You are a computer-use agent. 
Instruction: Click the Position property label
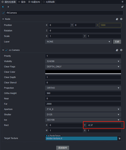point(8,25)
